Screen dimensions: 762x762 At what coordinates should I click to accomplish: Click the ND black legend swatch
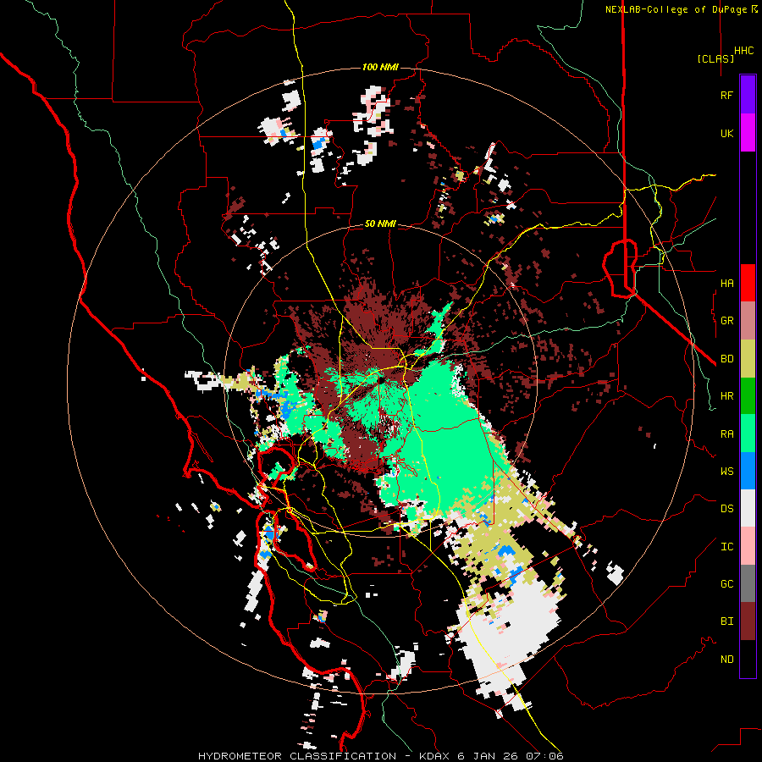(748, 659)
